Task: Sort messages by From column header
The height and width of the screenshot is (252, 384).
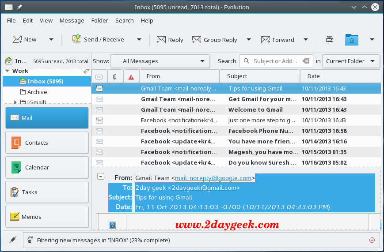Action: click(179, 76)
